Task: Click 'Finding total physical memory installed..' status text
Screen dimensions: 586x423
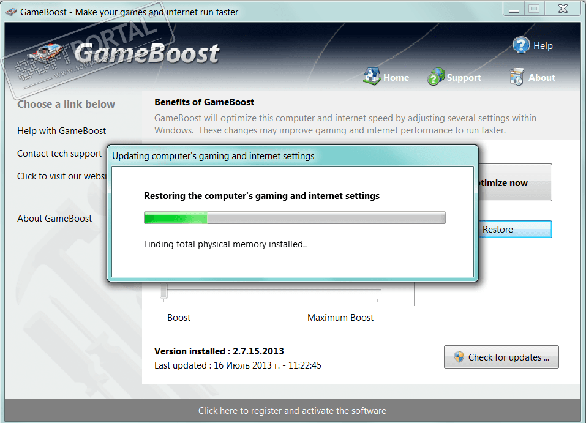Action: coord(225,244)
